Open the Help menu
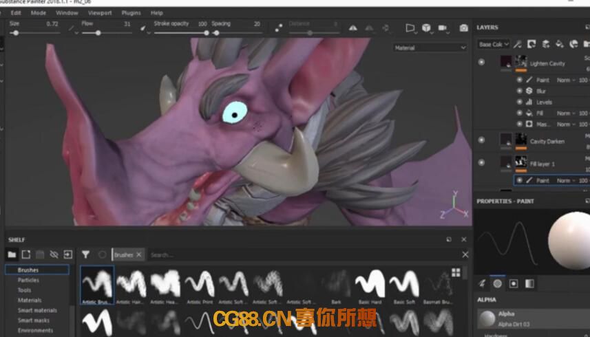Image resolution: width=590 pixels, height=337 pixels. pyautogui.click(x=157, y=13)
